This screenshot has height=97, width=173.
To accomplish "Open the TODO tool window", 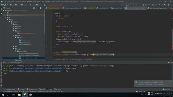I will tap(57, 89).
